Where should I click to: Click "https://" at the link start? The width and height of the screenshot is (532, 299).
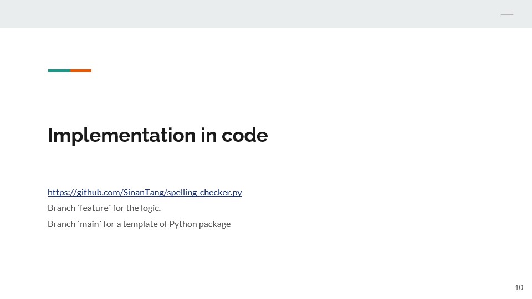point(62,192)
